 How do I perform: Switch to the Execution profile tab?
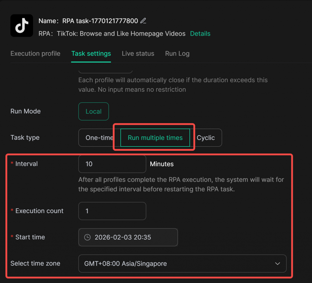pos(35,54)
